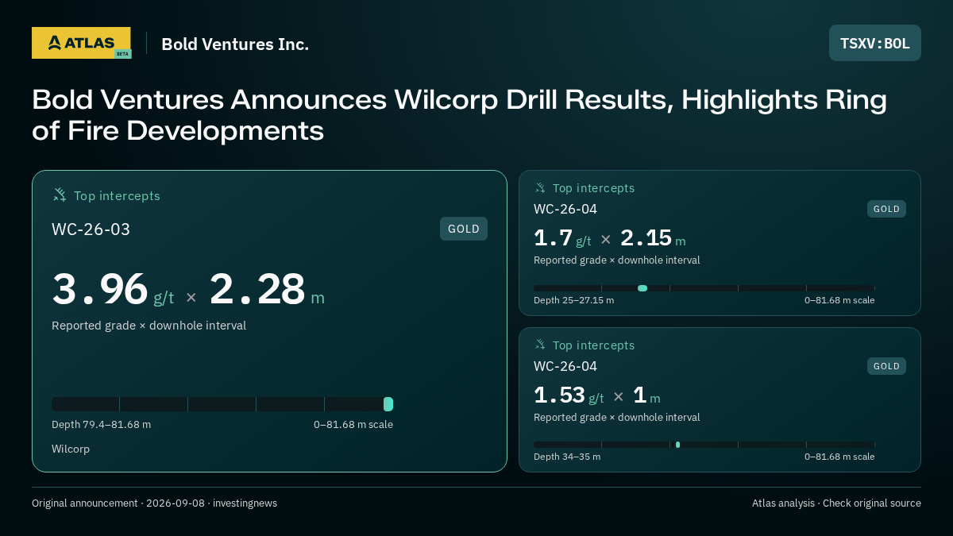Viewport: 953px width, 536px height.
Task: Click the drill icon above 1.7 g/t card
Action: coord(540,188)
